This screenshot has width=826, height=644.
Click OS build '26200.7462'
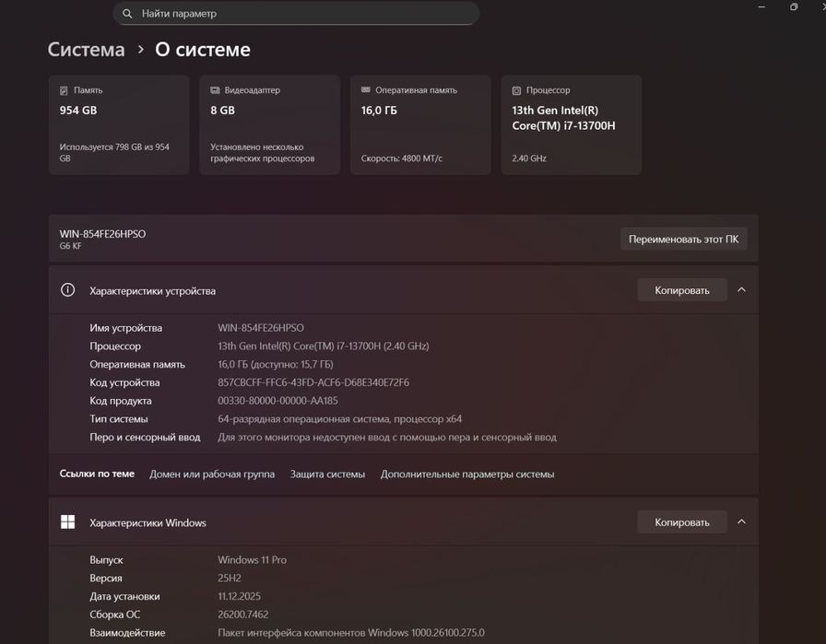click(242, 615)
